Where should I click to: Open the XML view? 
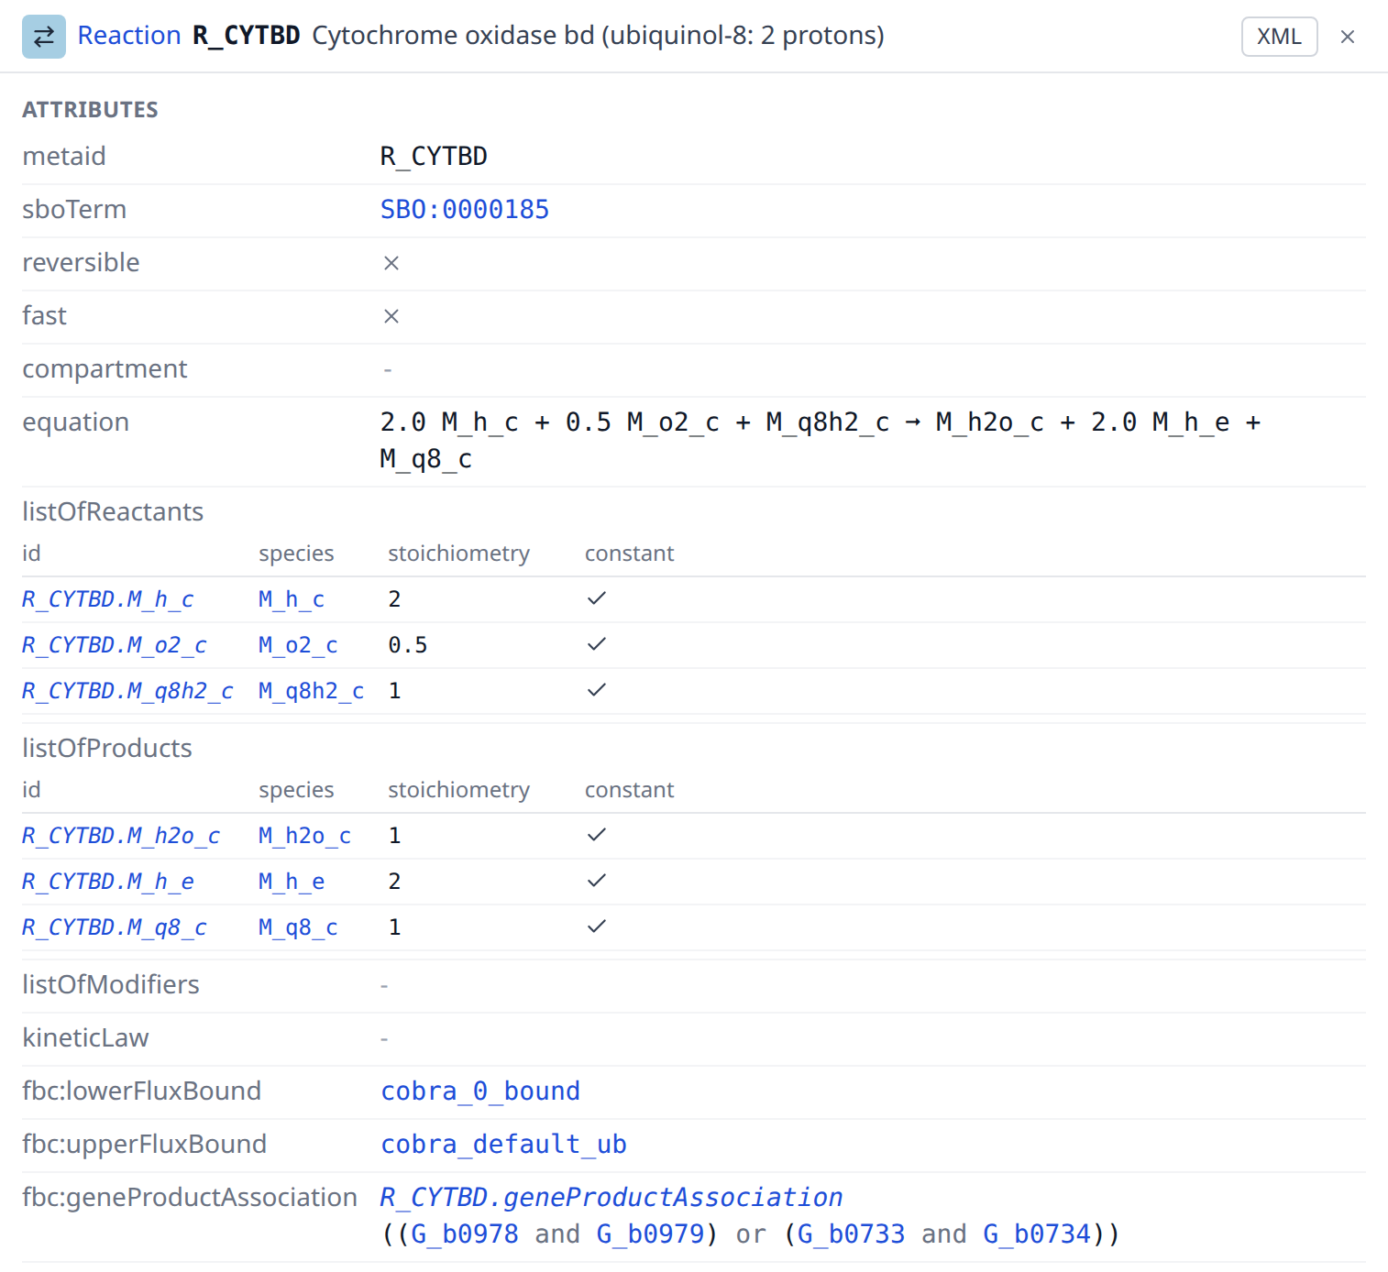1279,37
